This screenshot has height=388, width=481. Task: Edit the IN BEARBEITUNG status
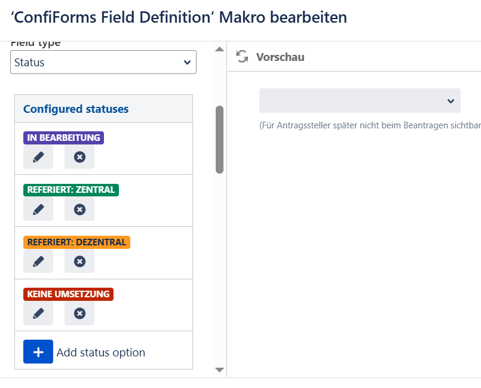[38, 157]
